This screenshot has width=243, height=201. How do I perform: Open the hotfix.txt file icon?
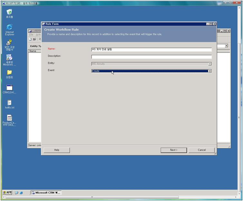tap(9, 104)
